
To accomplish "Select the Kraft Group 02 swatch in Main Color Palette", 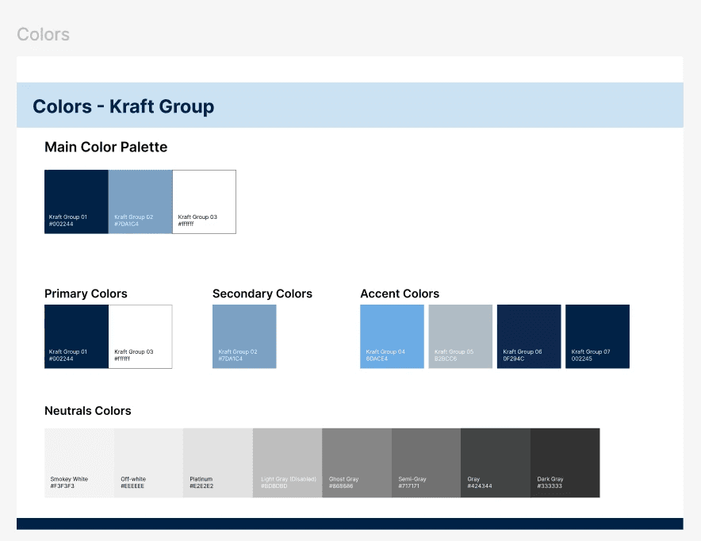I will pyautogui.click(x=140, y=201).
